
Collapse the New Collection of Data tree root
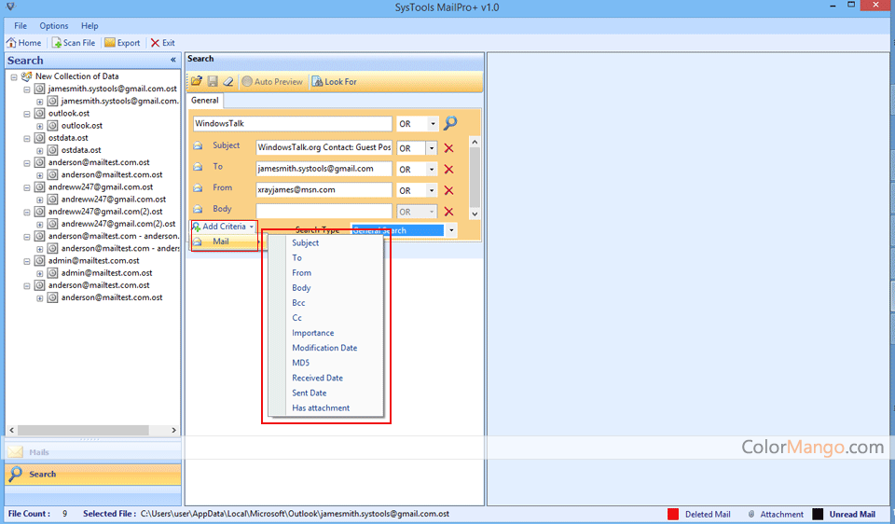point(15,76)
